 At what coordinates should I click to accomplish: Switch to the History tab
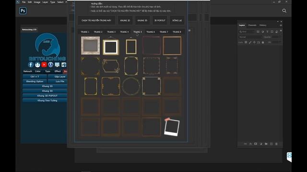click(263, 25)
